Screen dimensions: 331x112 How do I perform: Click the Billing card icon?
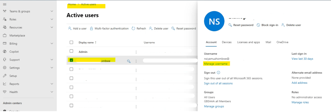[x=5, y=43]
